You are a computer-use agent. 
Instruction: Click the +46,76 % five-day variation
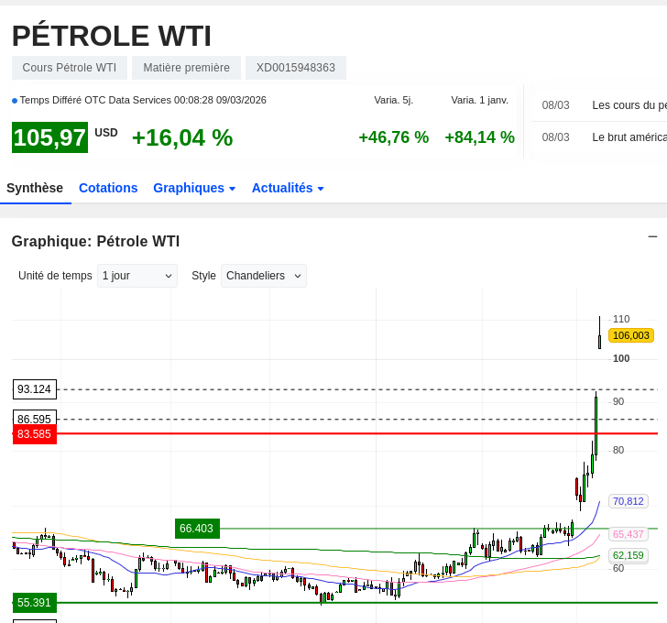point(393,137)
